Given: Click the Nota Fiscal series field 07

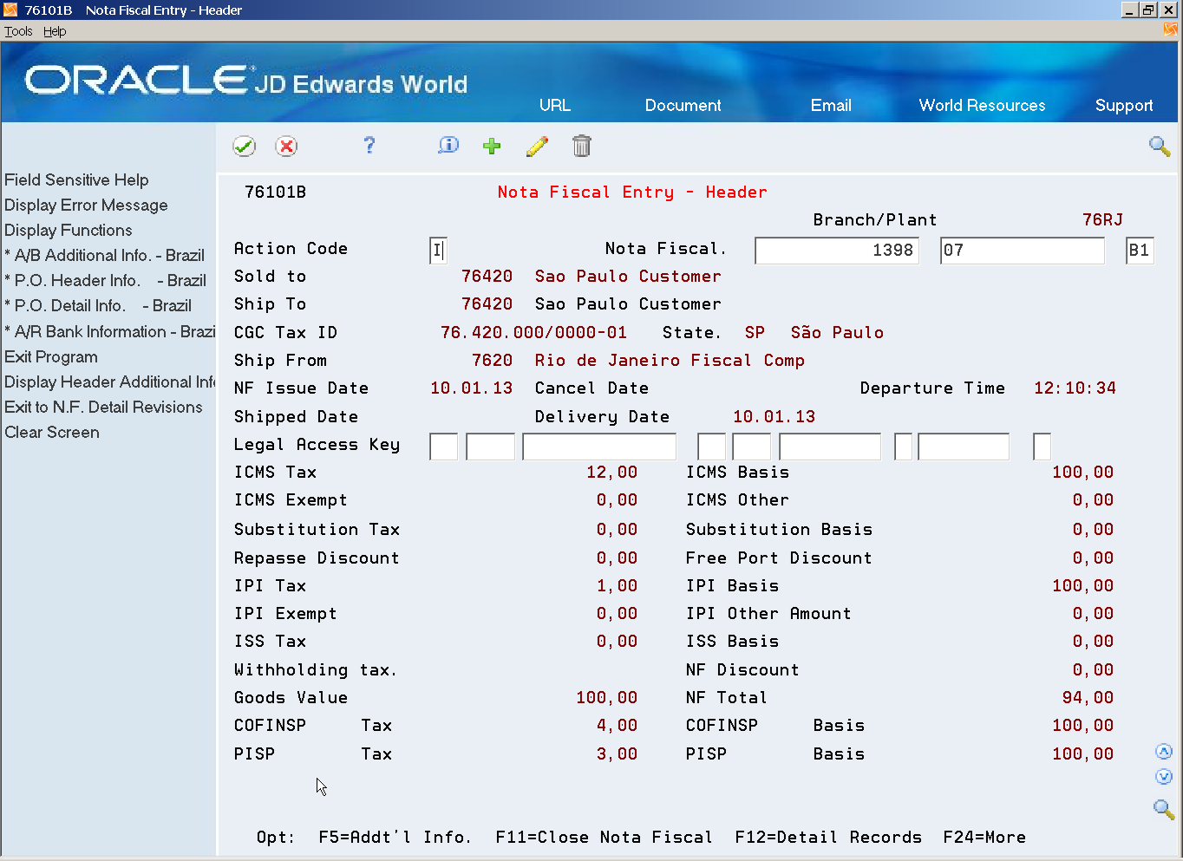Looking at the screenshot, I should click(x=1023, y=251).
